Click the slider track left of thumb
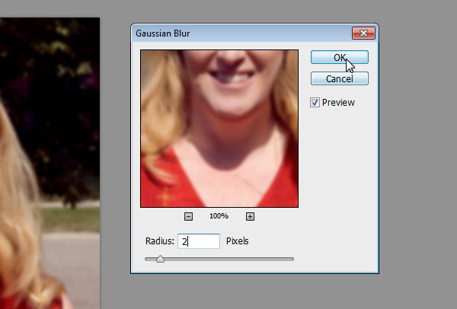 pos(150,260)
